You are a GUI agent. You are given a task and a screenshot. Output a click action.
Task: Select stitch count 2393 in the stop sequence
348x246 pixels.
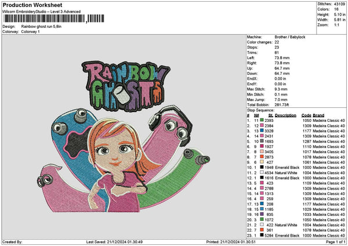coord(269,120)
